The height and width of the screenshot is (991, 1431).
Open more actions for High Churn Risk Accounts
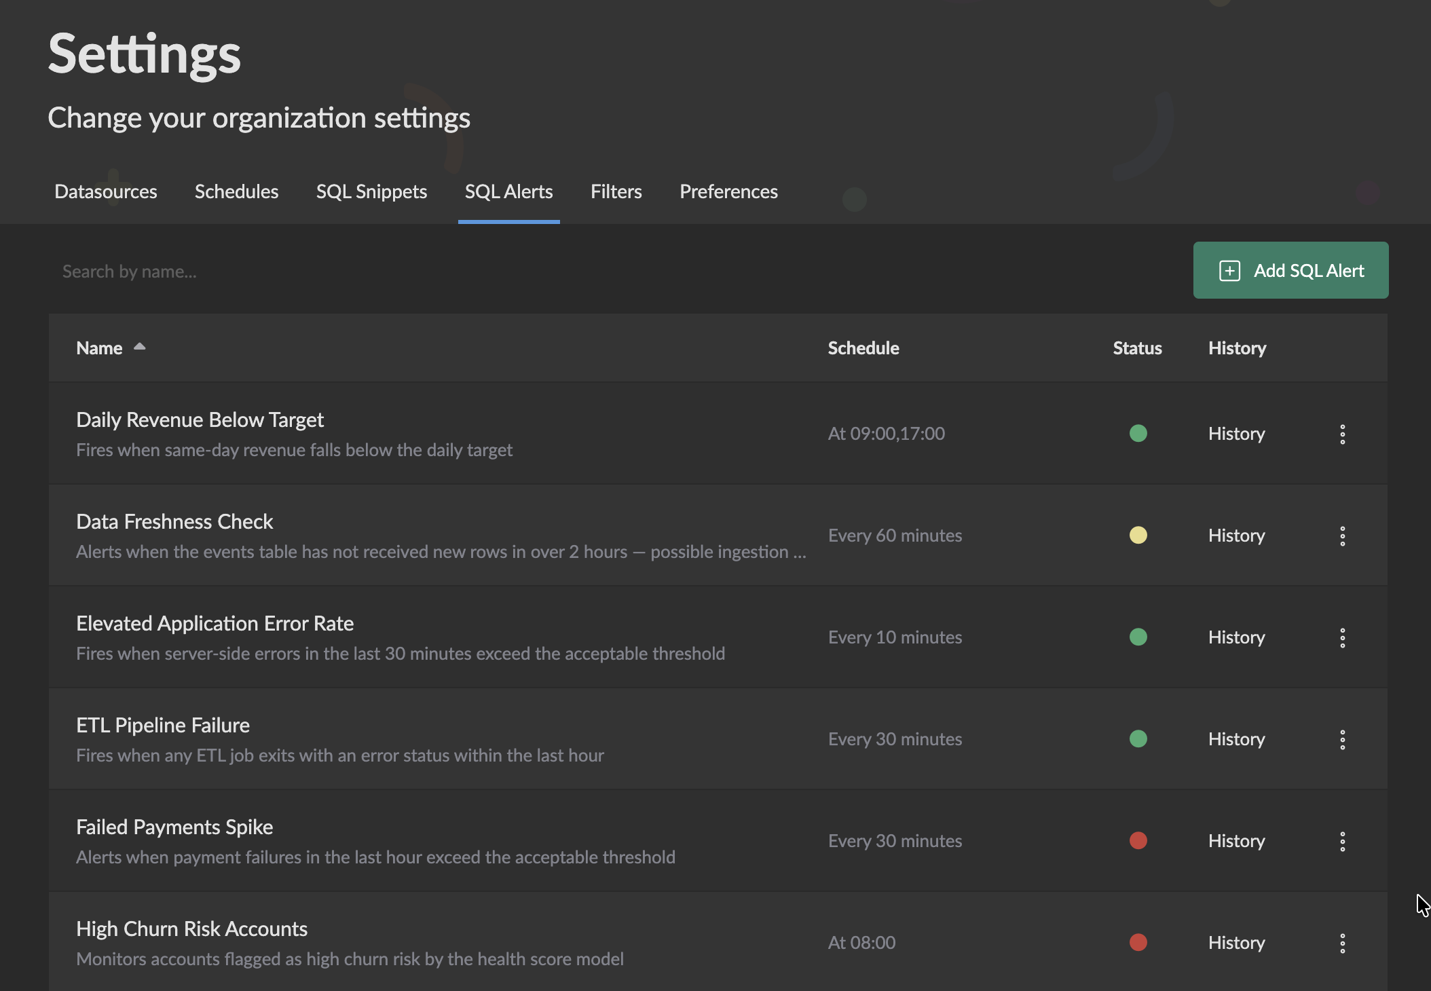[x=1342, y=943]
